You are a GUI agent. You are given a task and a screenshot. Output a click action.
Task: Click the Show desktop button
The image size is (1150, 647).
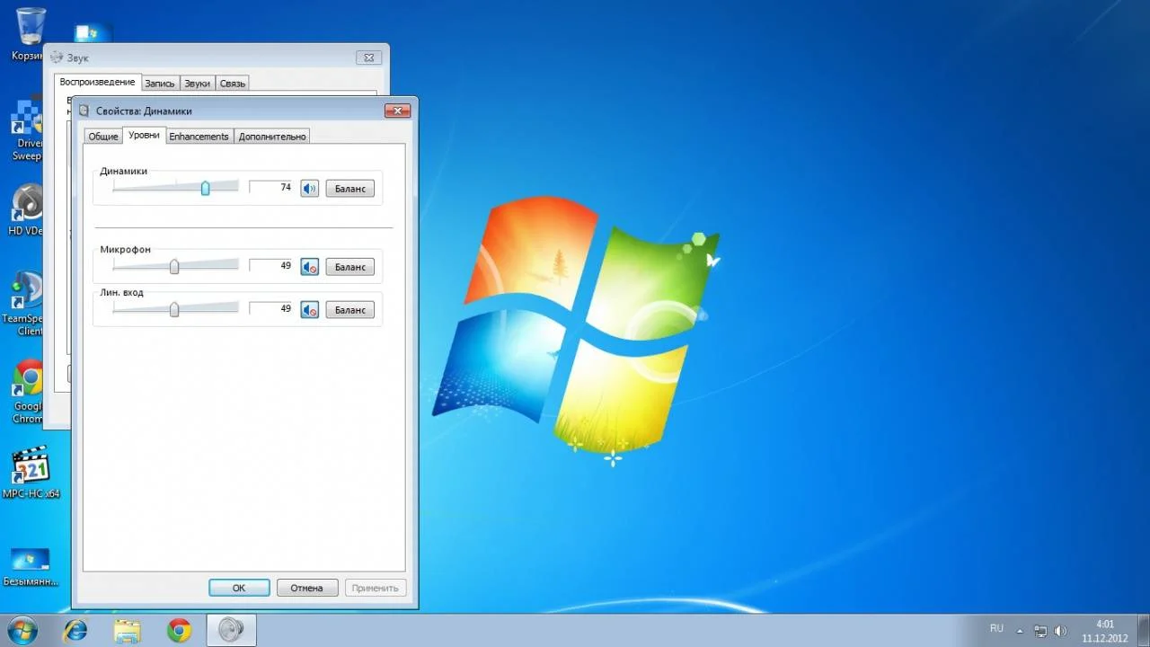1143,631
